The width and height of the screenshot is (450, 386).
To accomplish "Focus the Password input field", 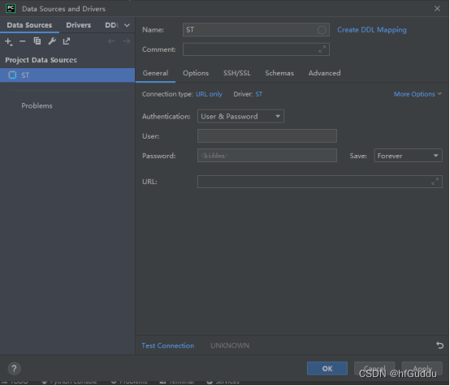I will click(267, 156).
